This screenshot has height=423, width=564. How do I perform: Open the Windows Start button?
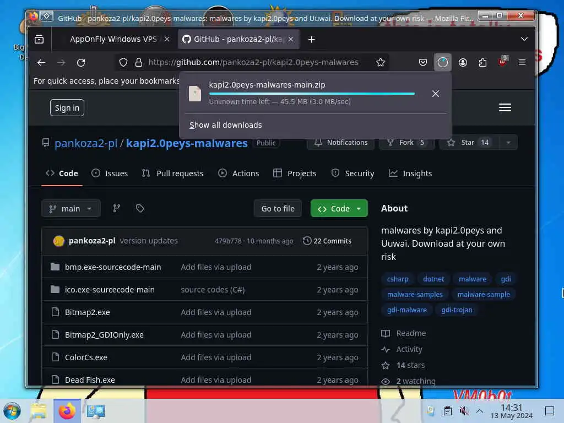pos(12,411)
